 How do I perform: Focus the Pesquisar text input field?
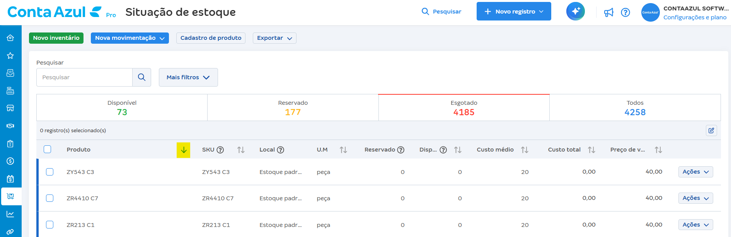(84, 77)
